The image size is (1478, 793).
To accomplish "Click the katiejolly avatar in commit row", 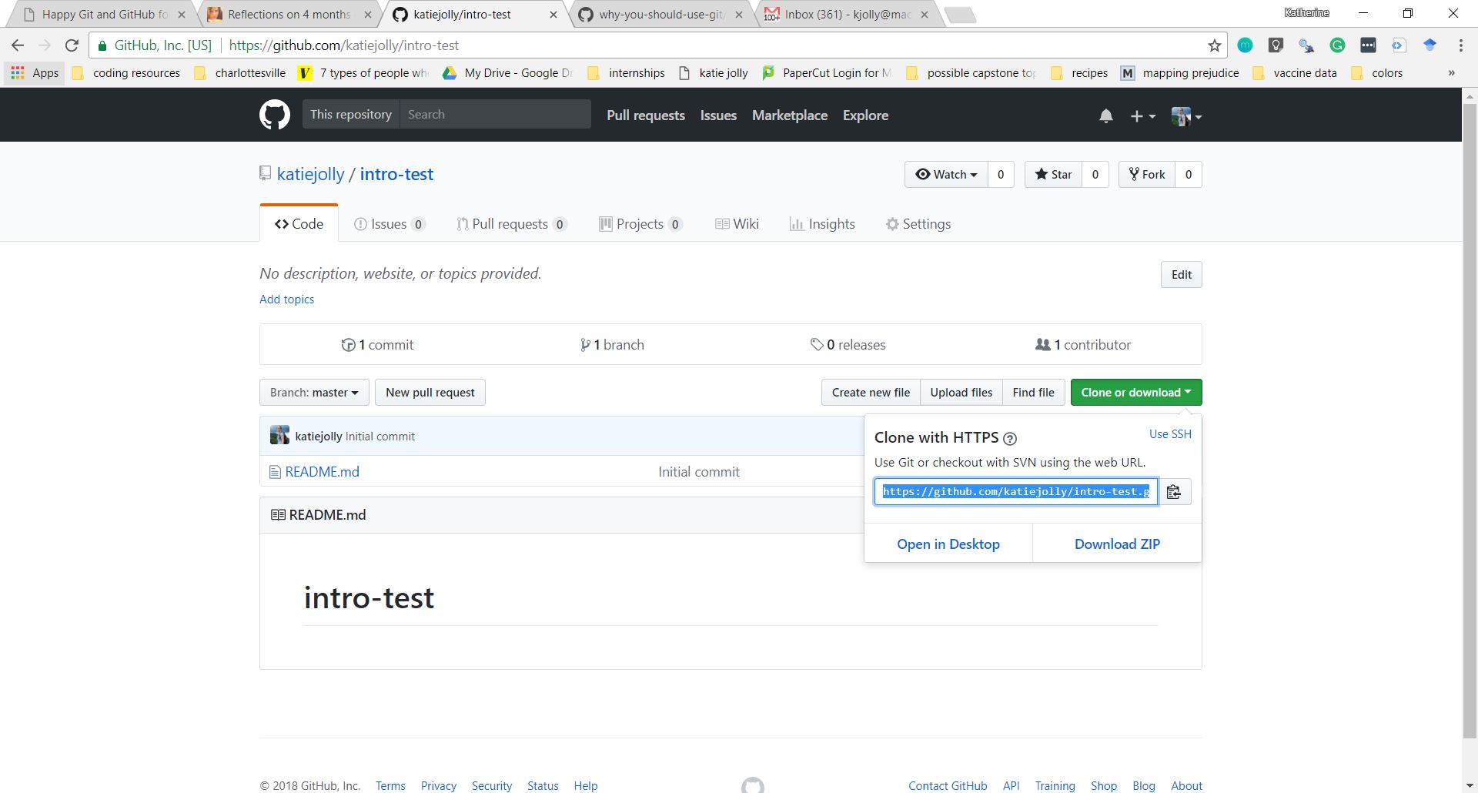I will coord(279,435).
